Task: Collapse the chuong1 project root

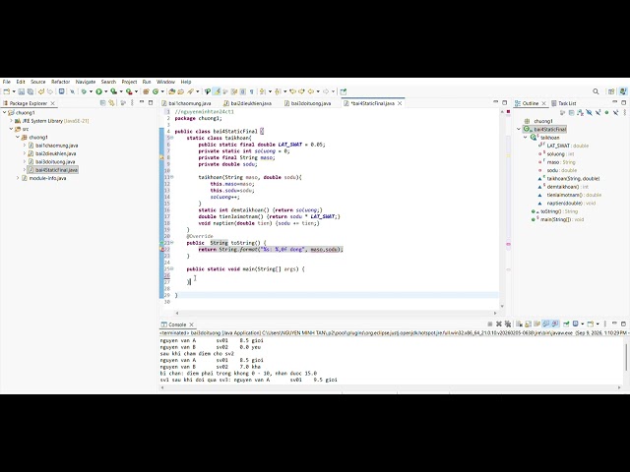Action: pyautogui.click(x=4, y=113)
